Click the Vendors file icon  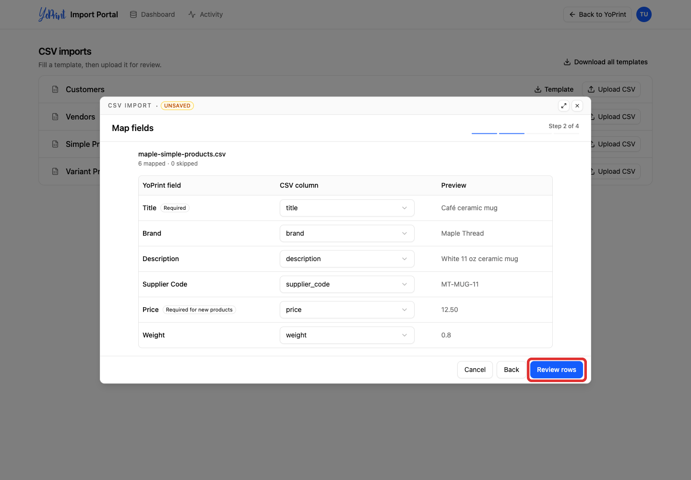point(55,117)
